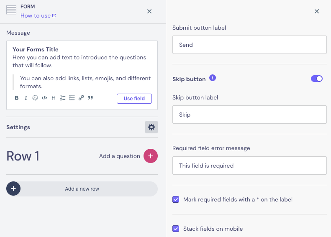Viewport: 331px width, 237px height.
Task: Open the emoji picker
Action: click(x=35, y=98)
